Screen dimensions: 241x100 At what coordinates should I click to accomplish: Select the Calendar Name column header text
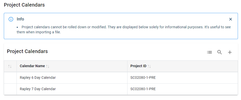click(32, 66)
